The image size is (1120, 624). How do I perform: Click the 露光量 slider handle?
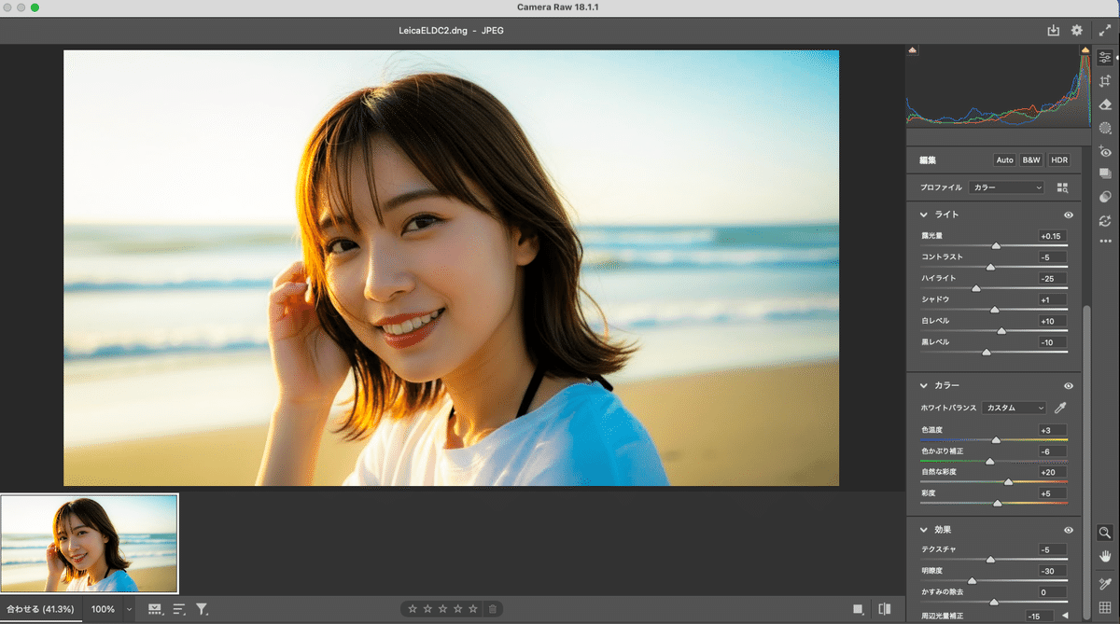[996, 246]
